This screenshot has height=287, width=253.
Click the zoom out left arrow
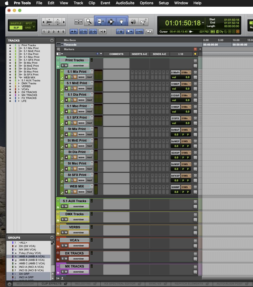coord(44,22)
